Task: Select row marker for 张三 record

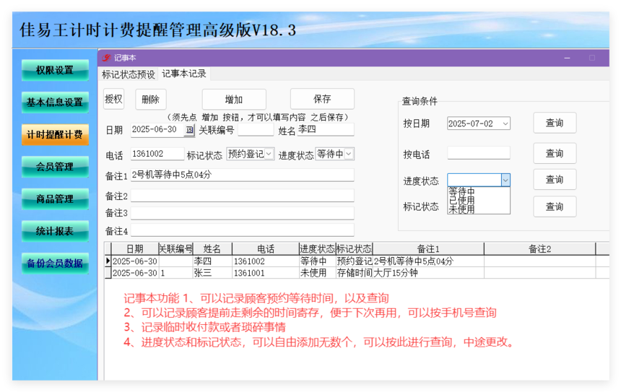Action: click(108, 273)
